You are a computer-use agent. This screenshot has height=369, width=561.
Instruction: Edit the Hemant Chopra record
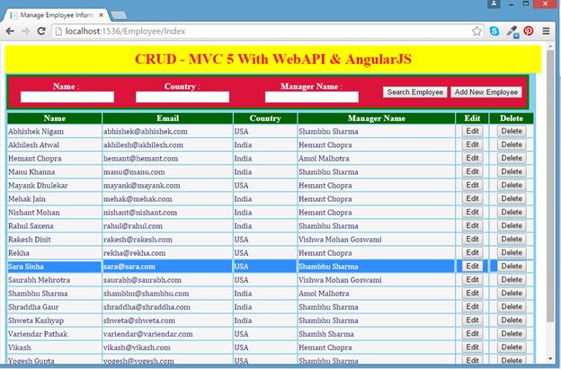(x=472, y=158)
